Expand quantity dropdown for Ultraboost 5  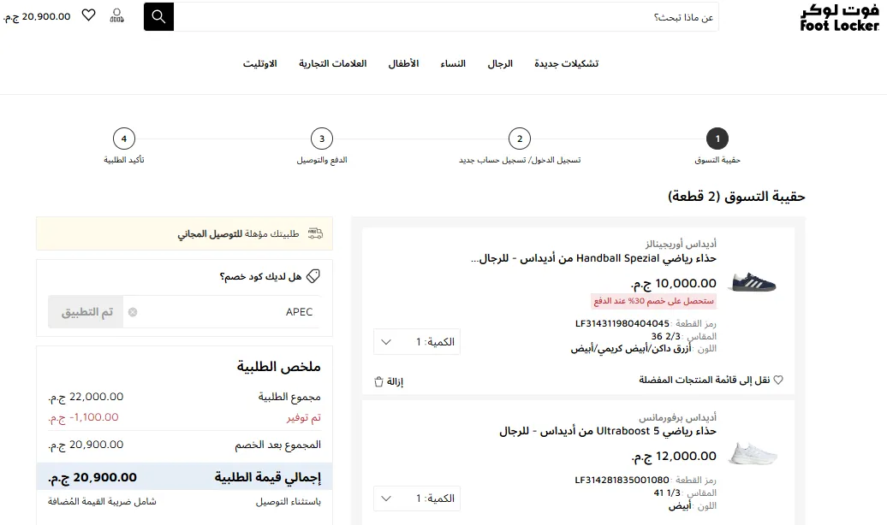coord(417,498)
